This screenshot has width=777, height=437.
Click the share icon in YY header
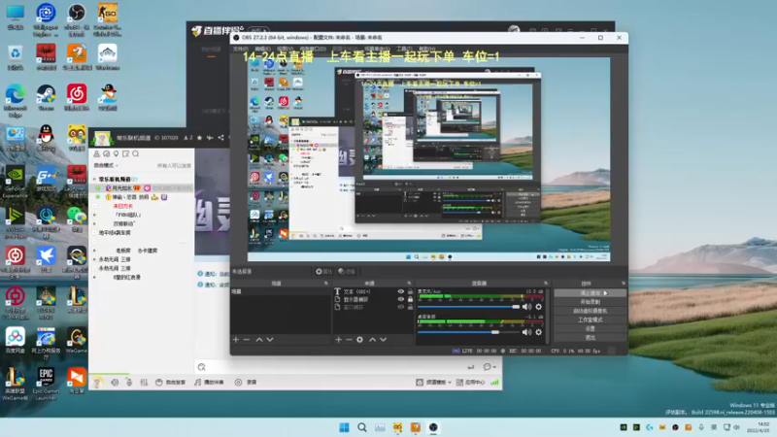(x=221, y=138)
